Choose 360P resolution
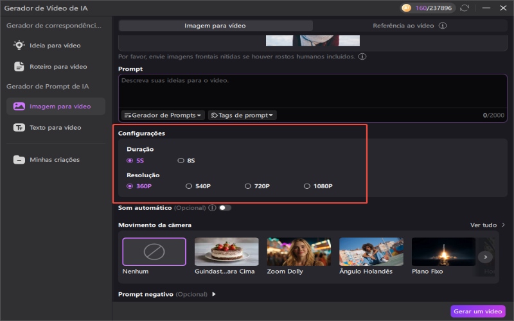This screenshot has width=514, height=321. point(139,186)
